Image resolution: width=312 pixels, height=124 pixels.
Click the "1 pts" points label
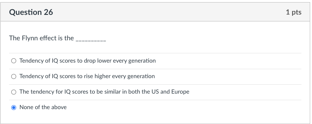(x=293, y=12)
